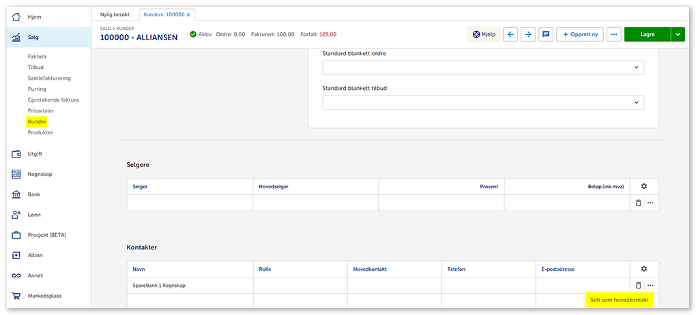This screenshot has width=696, height=315.
Task: Select Kunder in the Salg submenu
Action: (37, 121)
